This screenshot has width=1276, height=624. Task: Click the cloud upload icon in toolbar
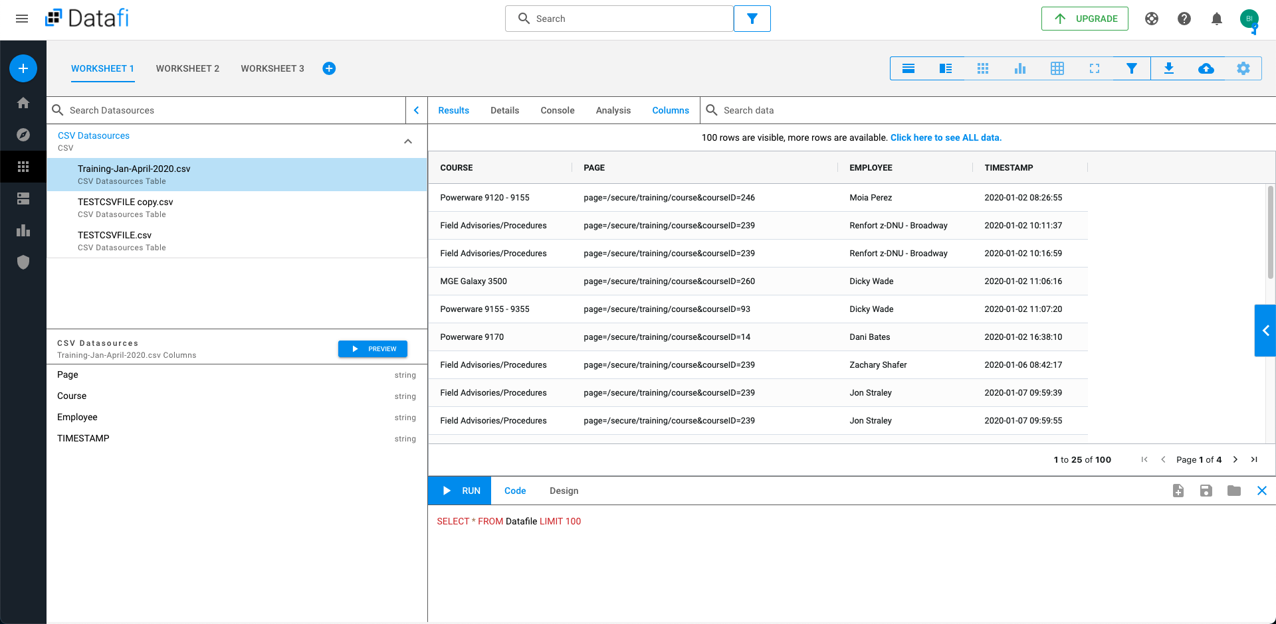(x=1206, y=68)
